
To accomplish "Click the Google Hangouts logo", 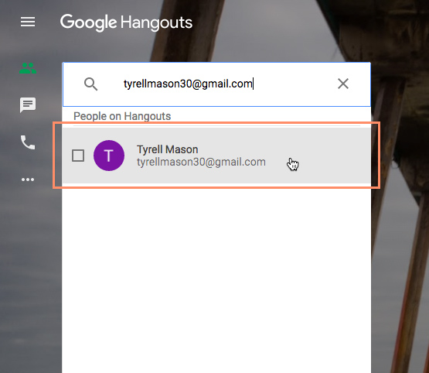I will click(x=126, y=22).
